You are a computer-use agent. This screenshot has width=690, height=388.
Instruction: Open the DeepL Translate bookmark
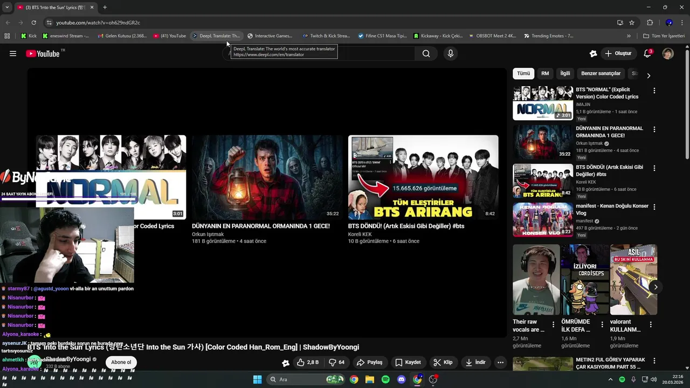tap(216, 36)
